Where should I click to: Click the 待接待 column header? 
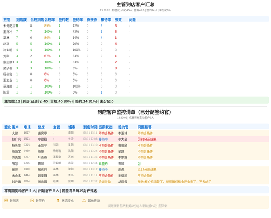pos(92,19)
